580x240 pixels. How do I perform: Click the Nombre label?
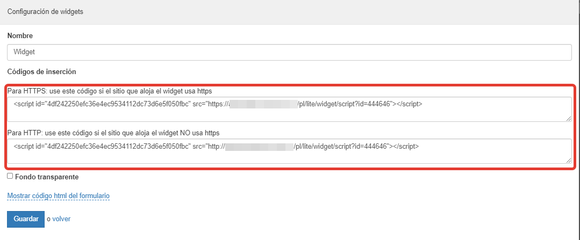(20, 36)
